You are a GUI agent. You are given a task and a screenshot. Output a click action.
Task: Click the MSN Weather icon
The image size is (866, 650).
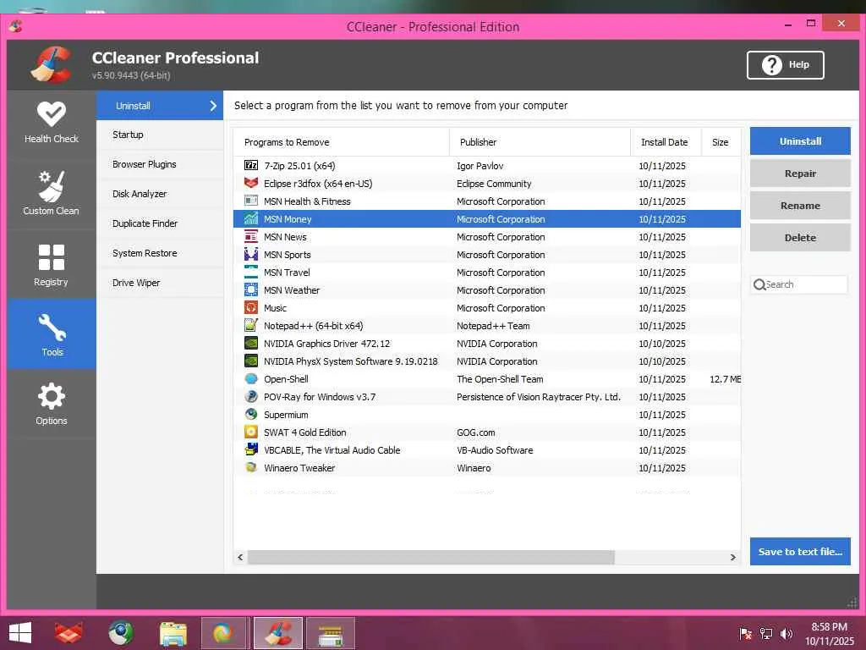[250, 289]
